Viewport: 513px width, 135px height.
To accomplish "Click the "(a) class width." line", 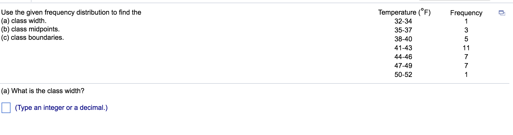I will [x=24, y=21].
